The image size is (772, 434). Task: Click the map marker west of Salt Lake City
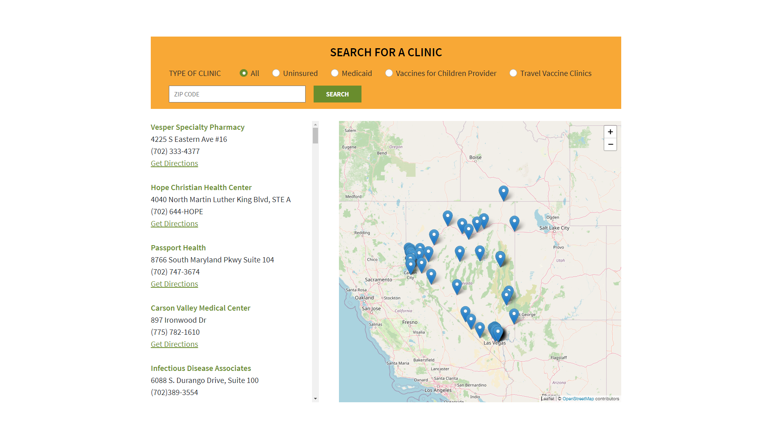tap(514, 223)
